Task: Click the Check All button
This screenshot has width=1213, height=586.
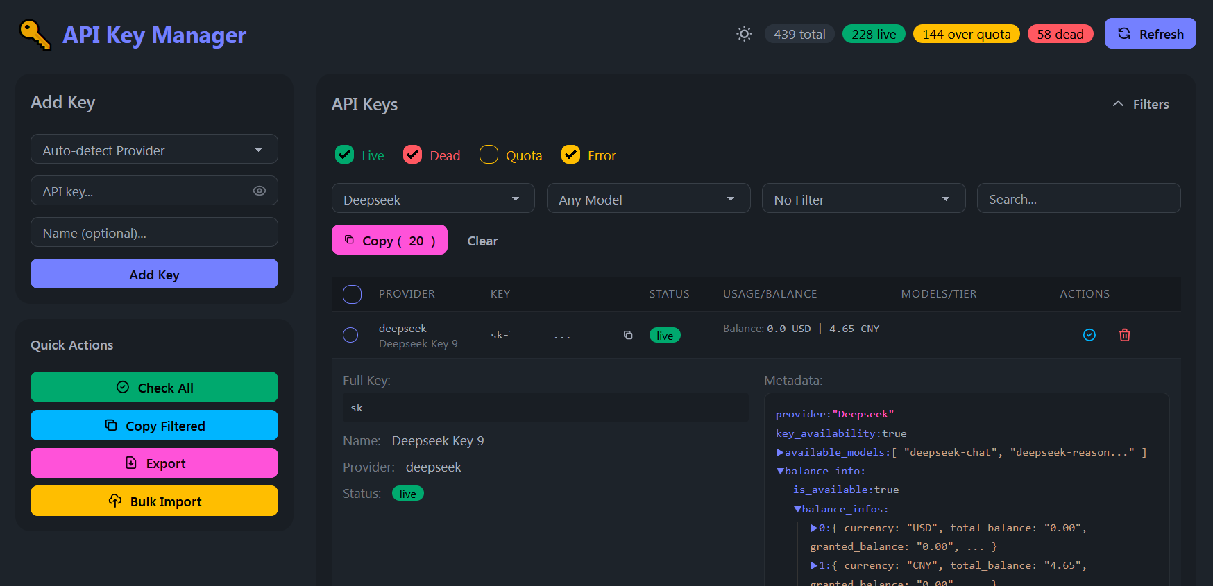Action: tap(154, 387)
